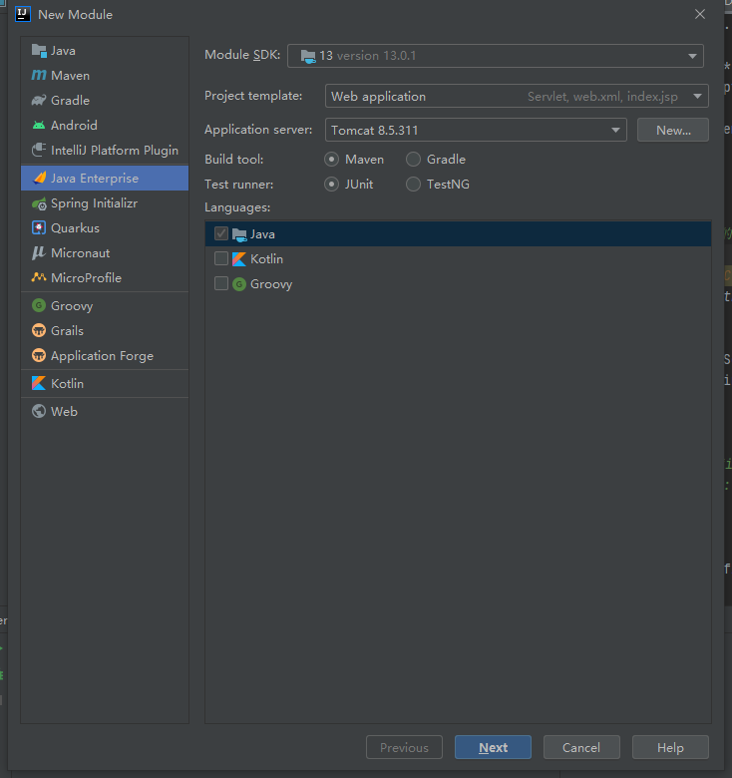This screenshot has width=732, height=778.
Task: Click the Groovy icon in left sidebar
Action: (39, 305)
